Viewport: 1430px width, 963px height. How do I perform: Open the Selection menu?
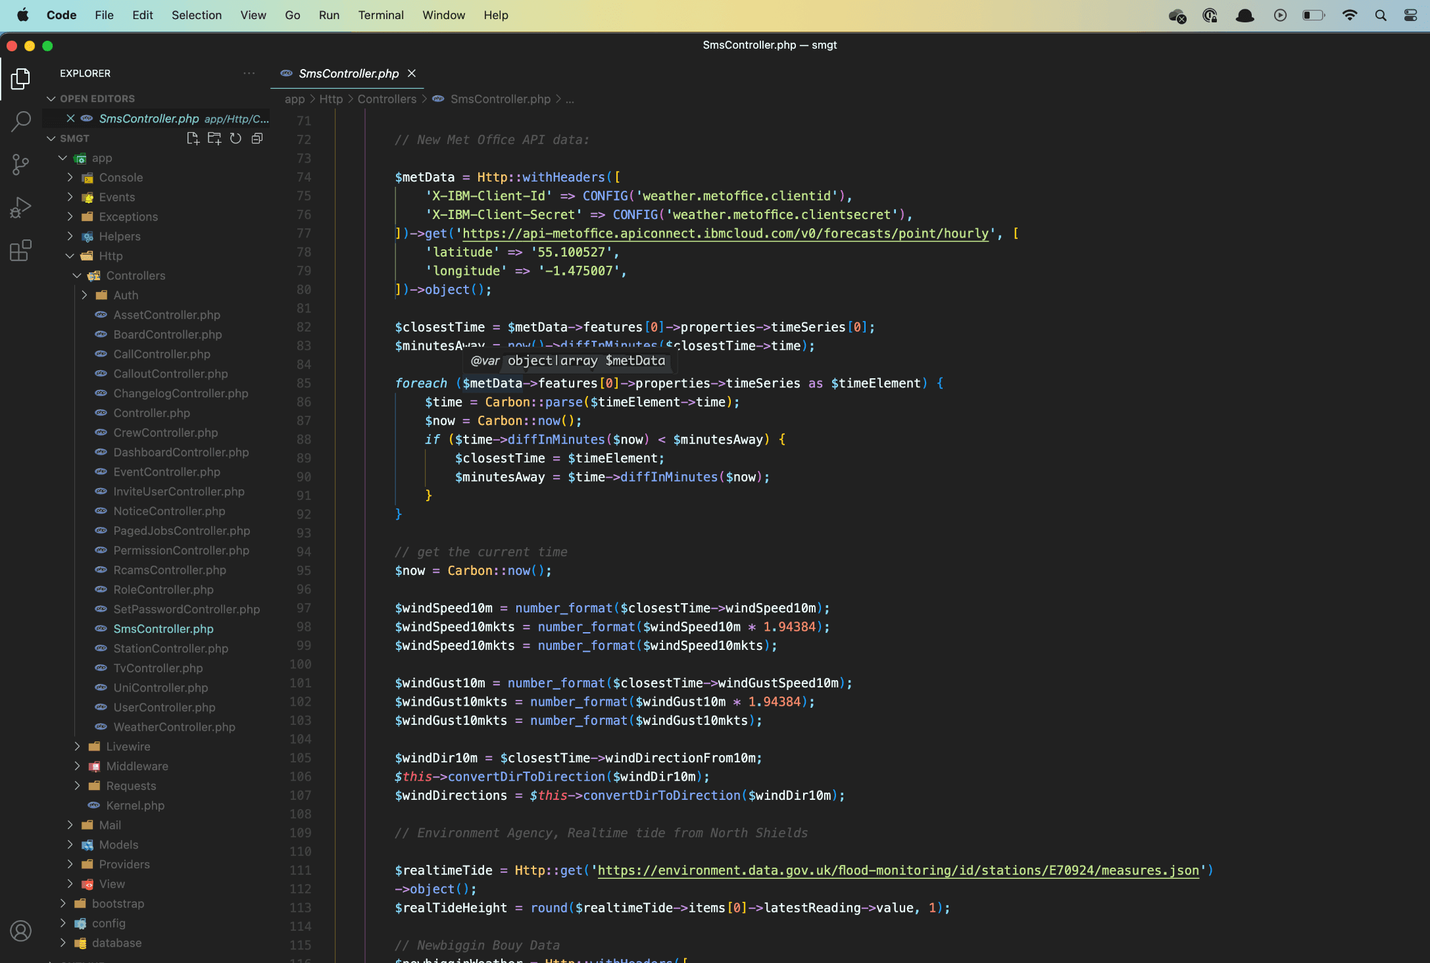pos(196,14)
